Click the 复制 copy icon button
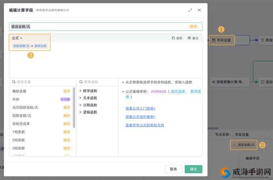 tap(177, 38)
